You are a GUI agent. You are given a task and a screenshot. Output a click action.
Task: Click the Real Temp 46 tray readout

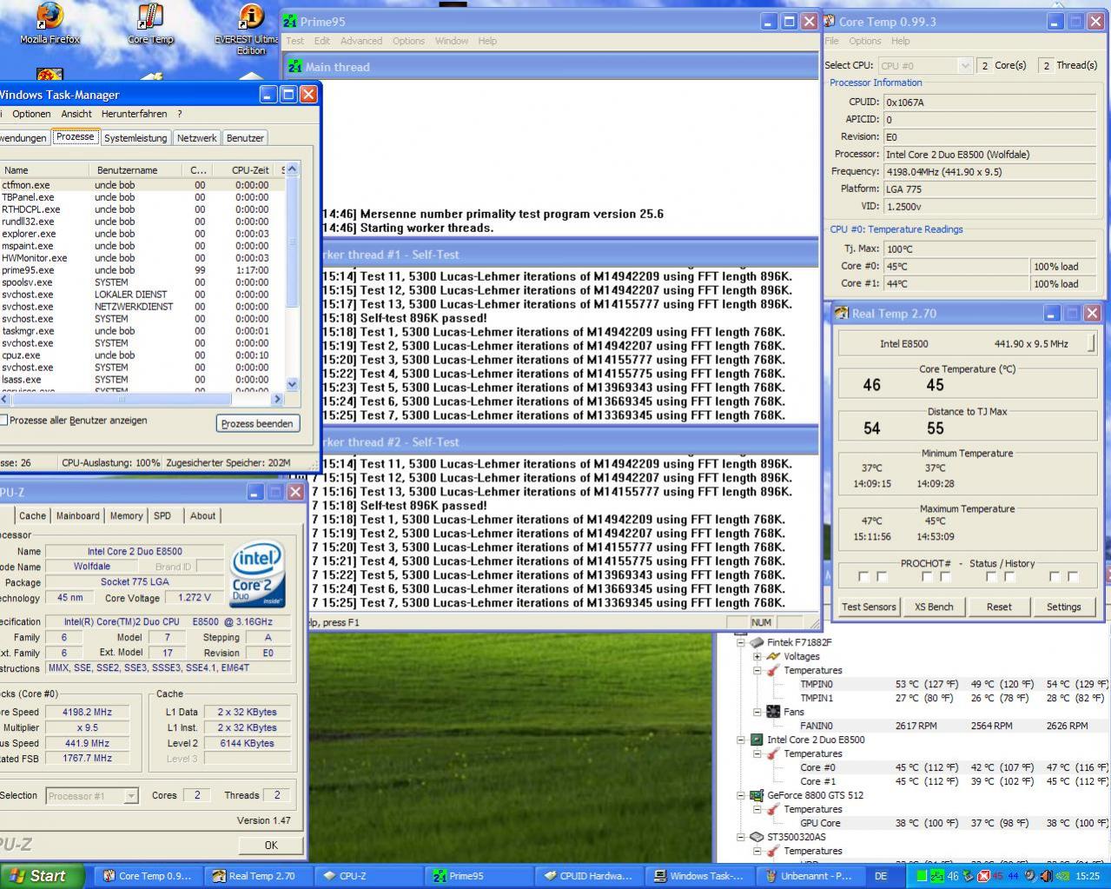(x=953, y=876)
